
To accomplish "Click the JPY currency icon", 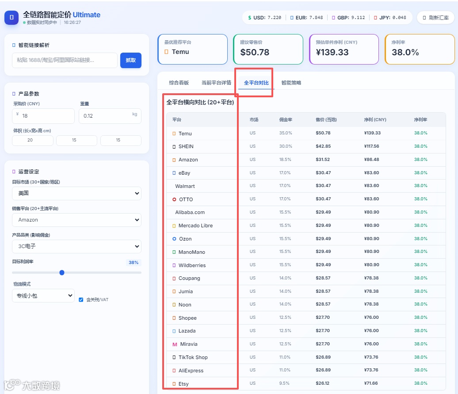I will point(375,18).
